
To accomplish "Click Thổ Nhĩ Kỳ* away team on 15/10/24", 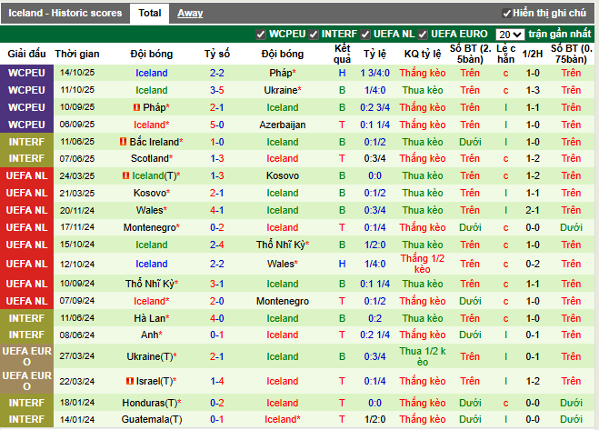I will click(283, 245).
